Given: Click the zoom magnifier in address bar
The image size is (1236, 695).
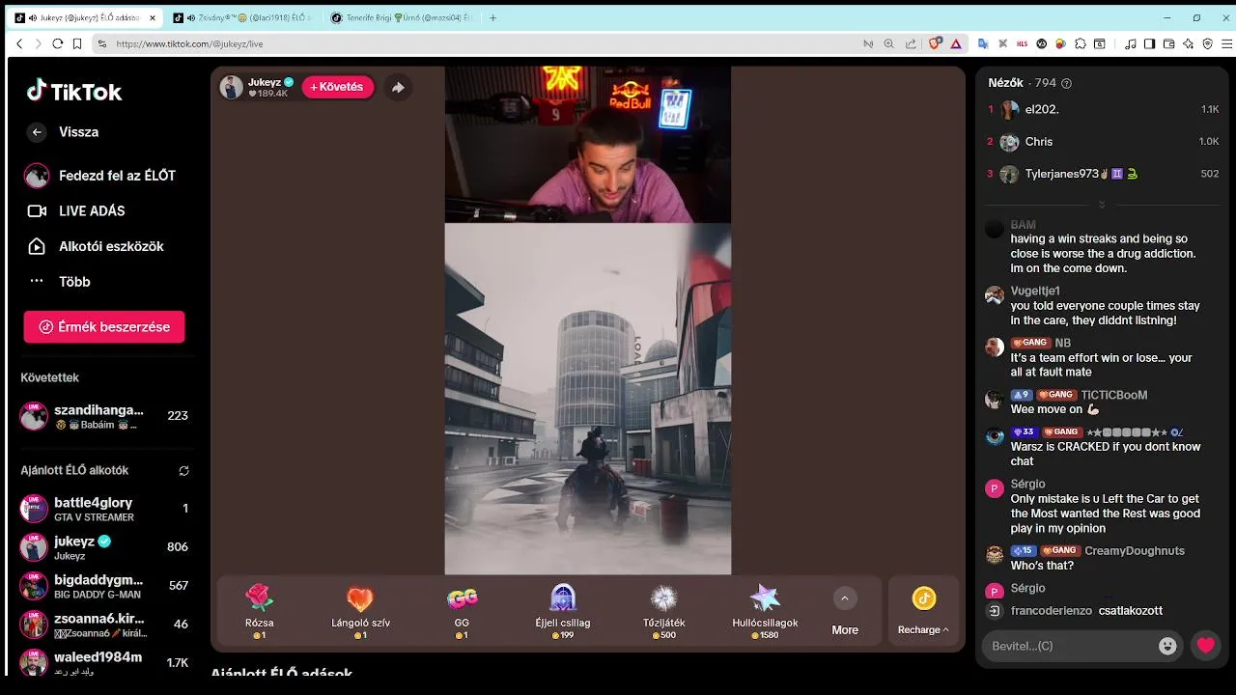Looking at the screenshot, I should 888,43.
